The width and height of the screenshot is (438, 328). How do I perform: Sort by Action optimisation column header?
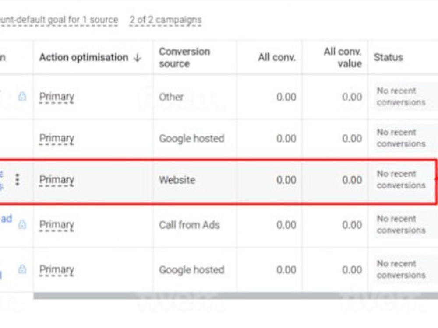coord(84,57)
